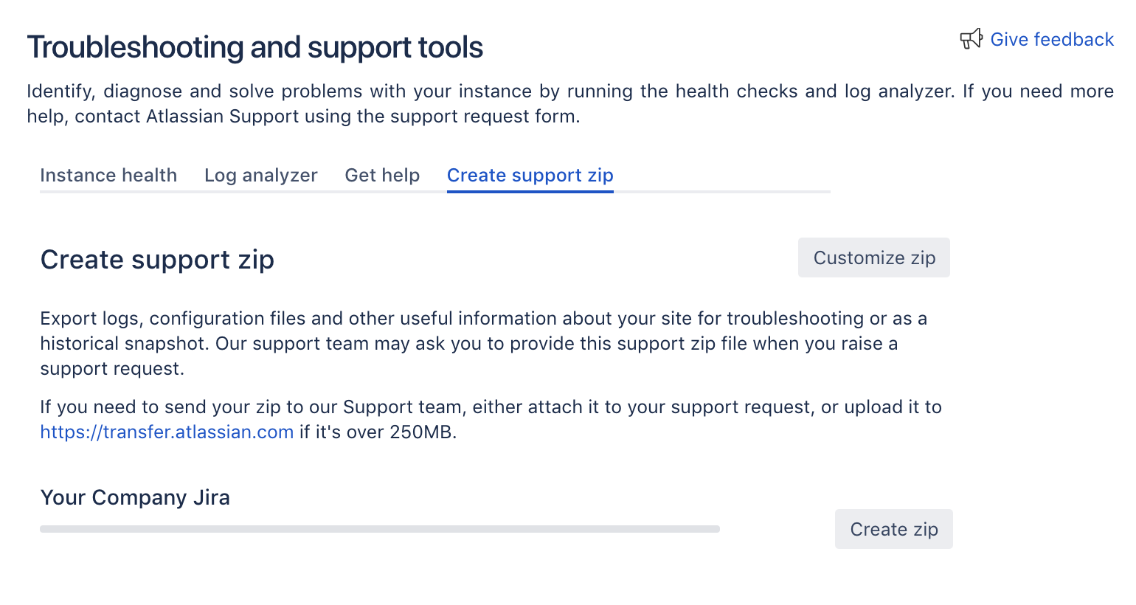Open the Log analyzer tab
1136x605 pixels.
point(260,176)
